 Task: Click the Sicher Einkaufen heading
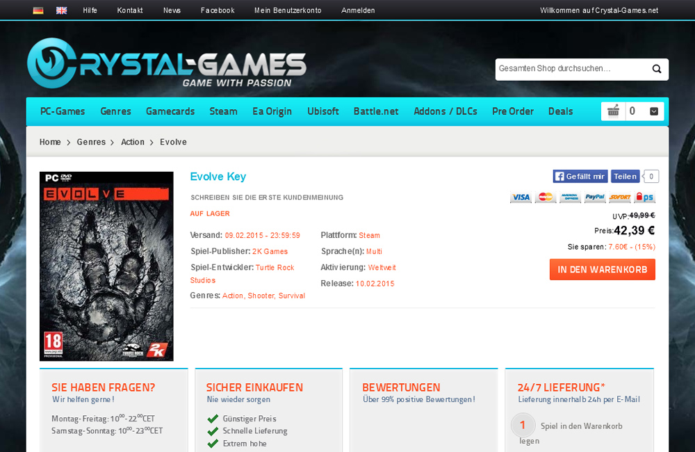(254, 388)
